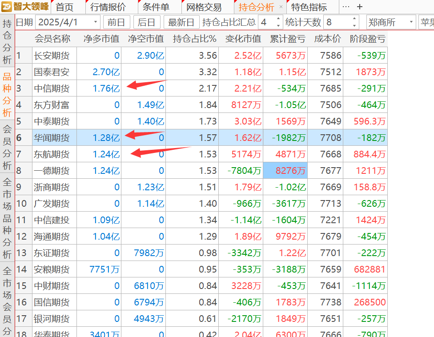Select 东方财富 row name
The height and width of the screenshot is (337, 434).
click(52, 105)
